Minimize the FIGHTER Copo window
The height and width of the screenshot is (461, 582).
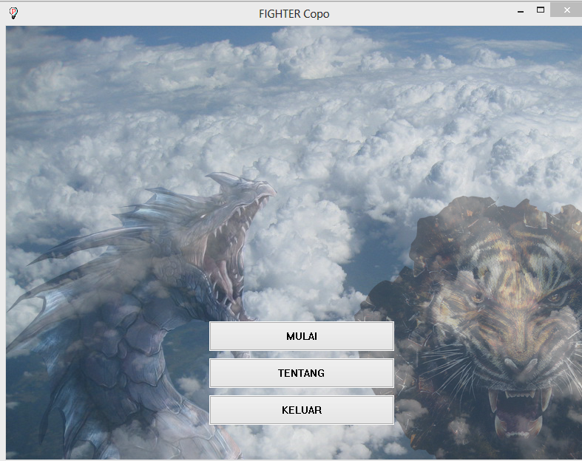click(x=521, y=12)
